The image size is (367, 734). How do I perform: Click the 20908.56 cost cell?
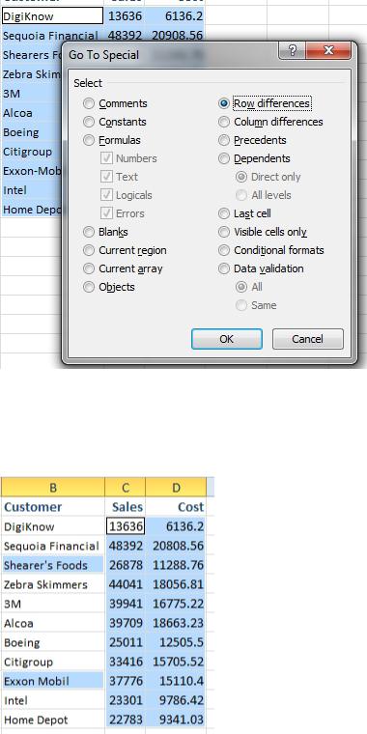[175, 35]
